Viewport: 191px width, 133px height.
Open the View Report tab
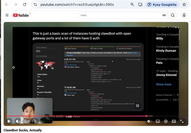tap(71, 49)
